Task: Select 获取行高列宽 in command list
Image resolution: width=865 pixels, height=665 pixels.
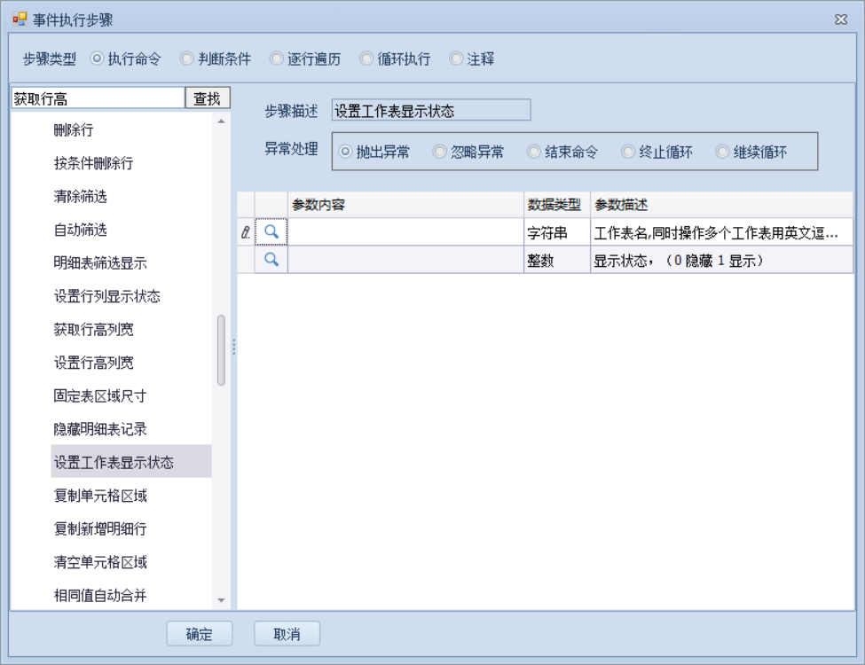Action: click(x=94, y=330)
